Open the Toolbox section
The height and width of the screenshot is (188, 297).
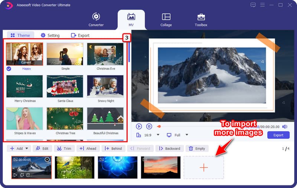201,20
